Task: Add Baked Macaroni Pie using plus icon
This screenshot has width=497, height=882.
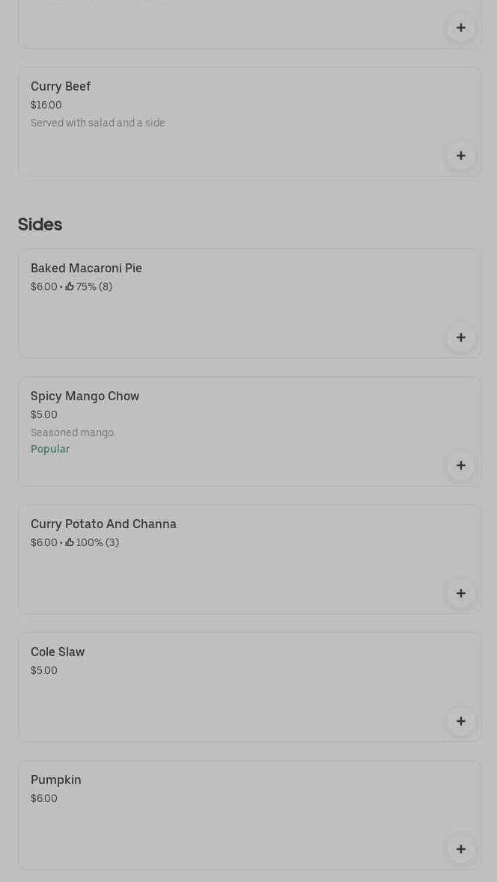Action: click(461, 337)
